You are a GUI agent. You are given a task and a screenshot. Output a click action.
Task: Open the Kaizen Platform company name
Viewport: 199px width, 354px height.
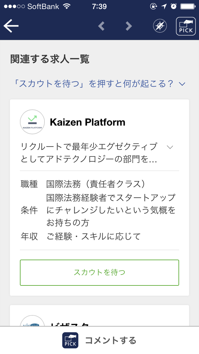click(x=87, y=122)
